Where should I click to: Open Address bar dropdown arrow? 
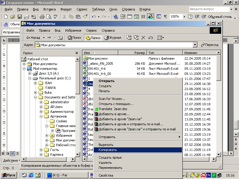pyautogui.click(x=195, y=45)
